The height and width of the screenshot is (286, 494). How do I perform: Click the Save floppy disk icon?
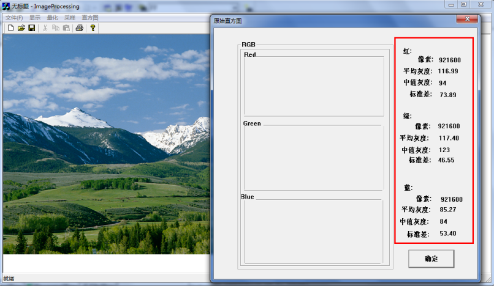point(31,28)
